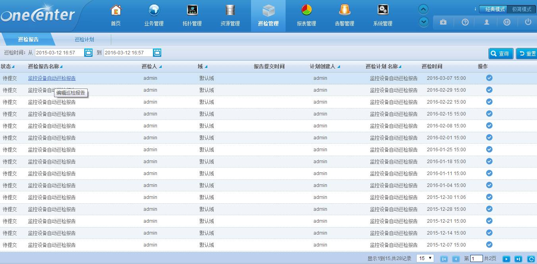Viewport: 537px width, 264px height.
Task: Click the 查询 query button
Action: [500, 53]
